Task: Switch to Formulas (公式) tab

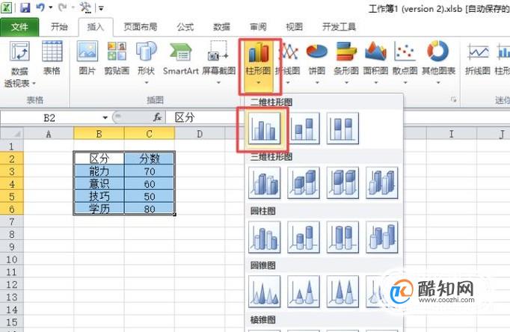Action: pyautogui.click(x=185, y=27)
